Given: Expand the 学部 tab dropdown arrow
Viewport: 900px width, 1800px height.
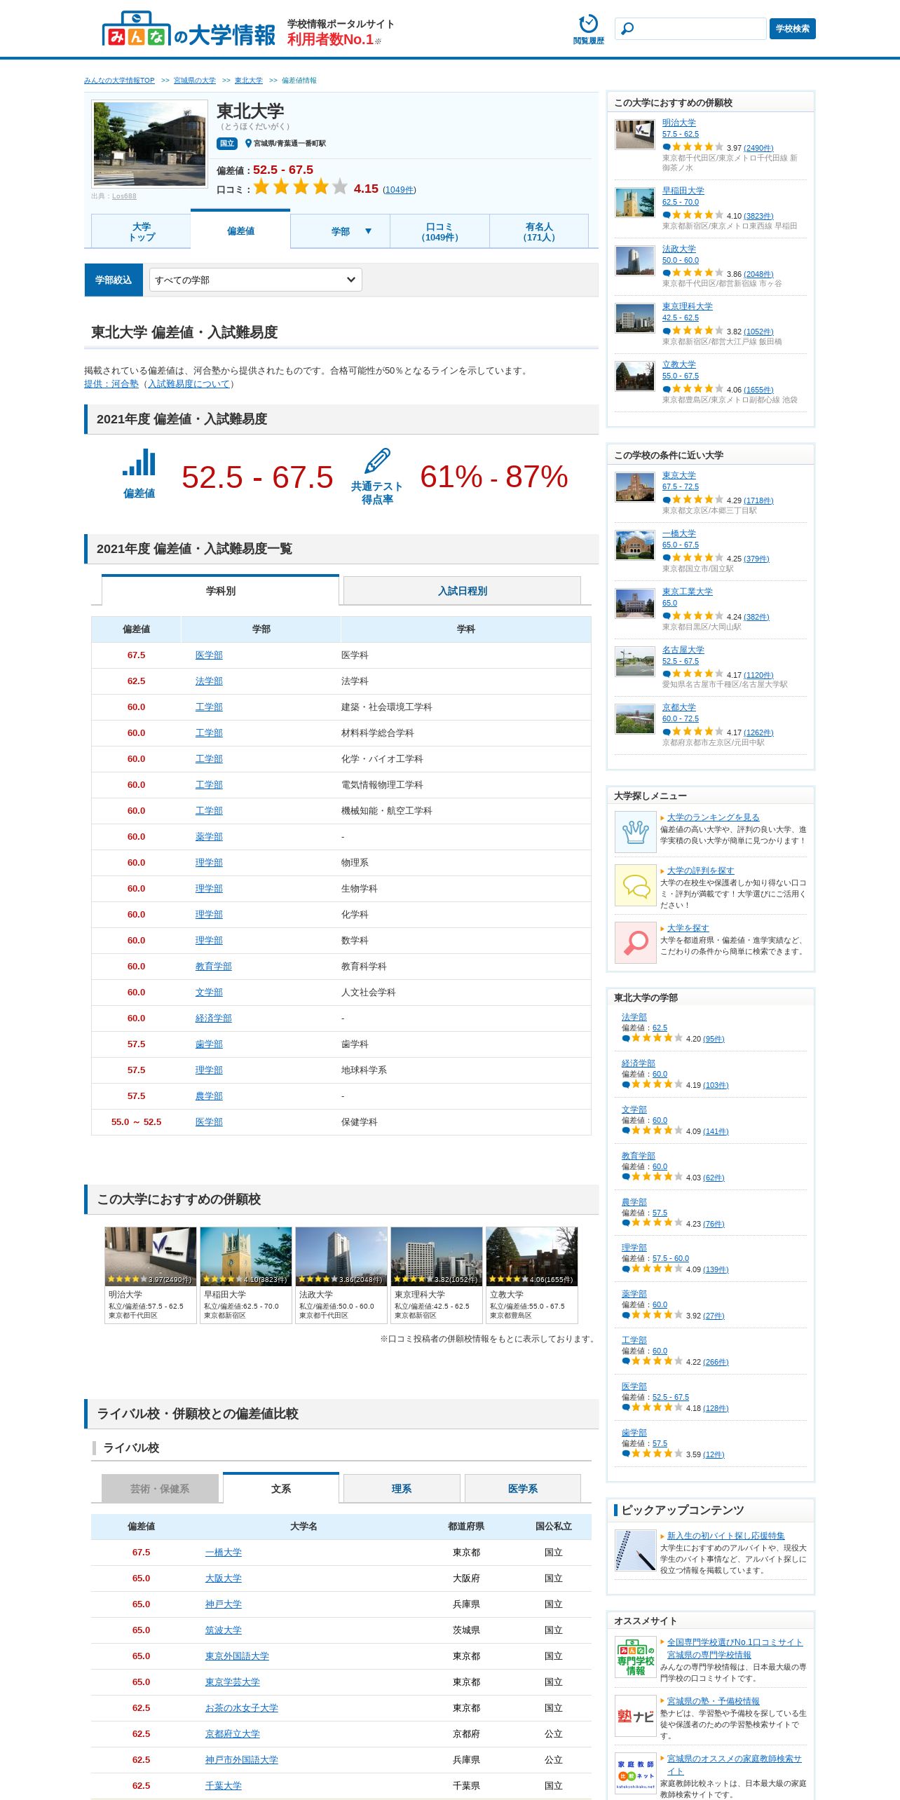Looking at the screenshot, I should (368, 231).
